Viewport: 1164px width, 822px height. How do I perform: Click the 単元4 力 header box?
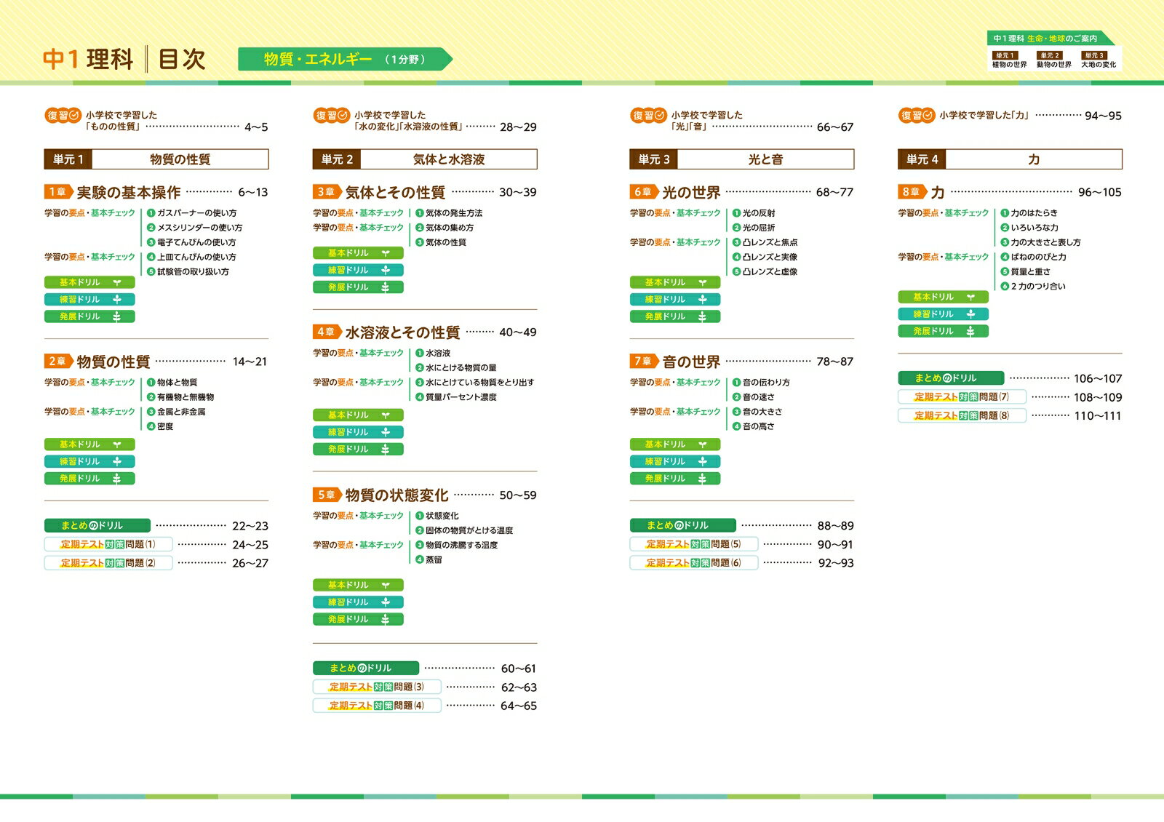click(1010, 159)
